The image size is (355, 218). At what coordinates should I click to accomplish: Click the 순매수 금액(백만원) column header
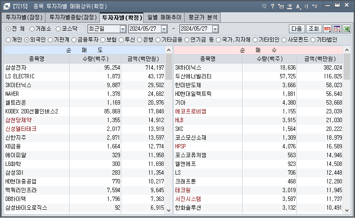320,59
